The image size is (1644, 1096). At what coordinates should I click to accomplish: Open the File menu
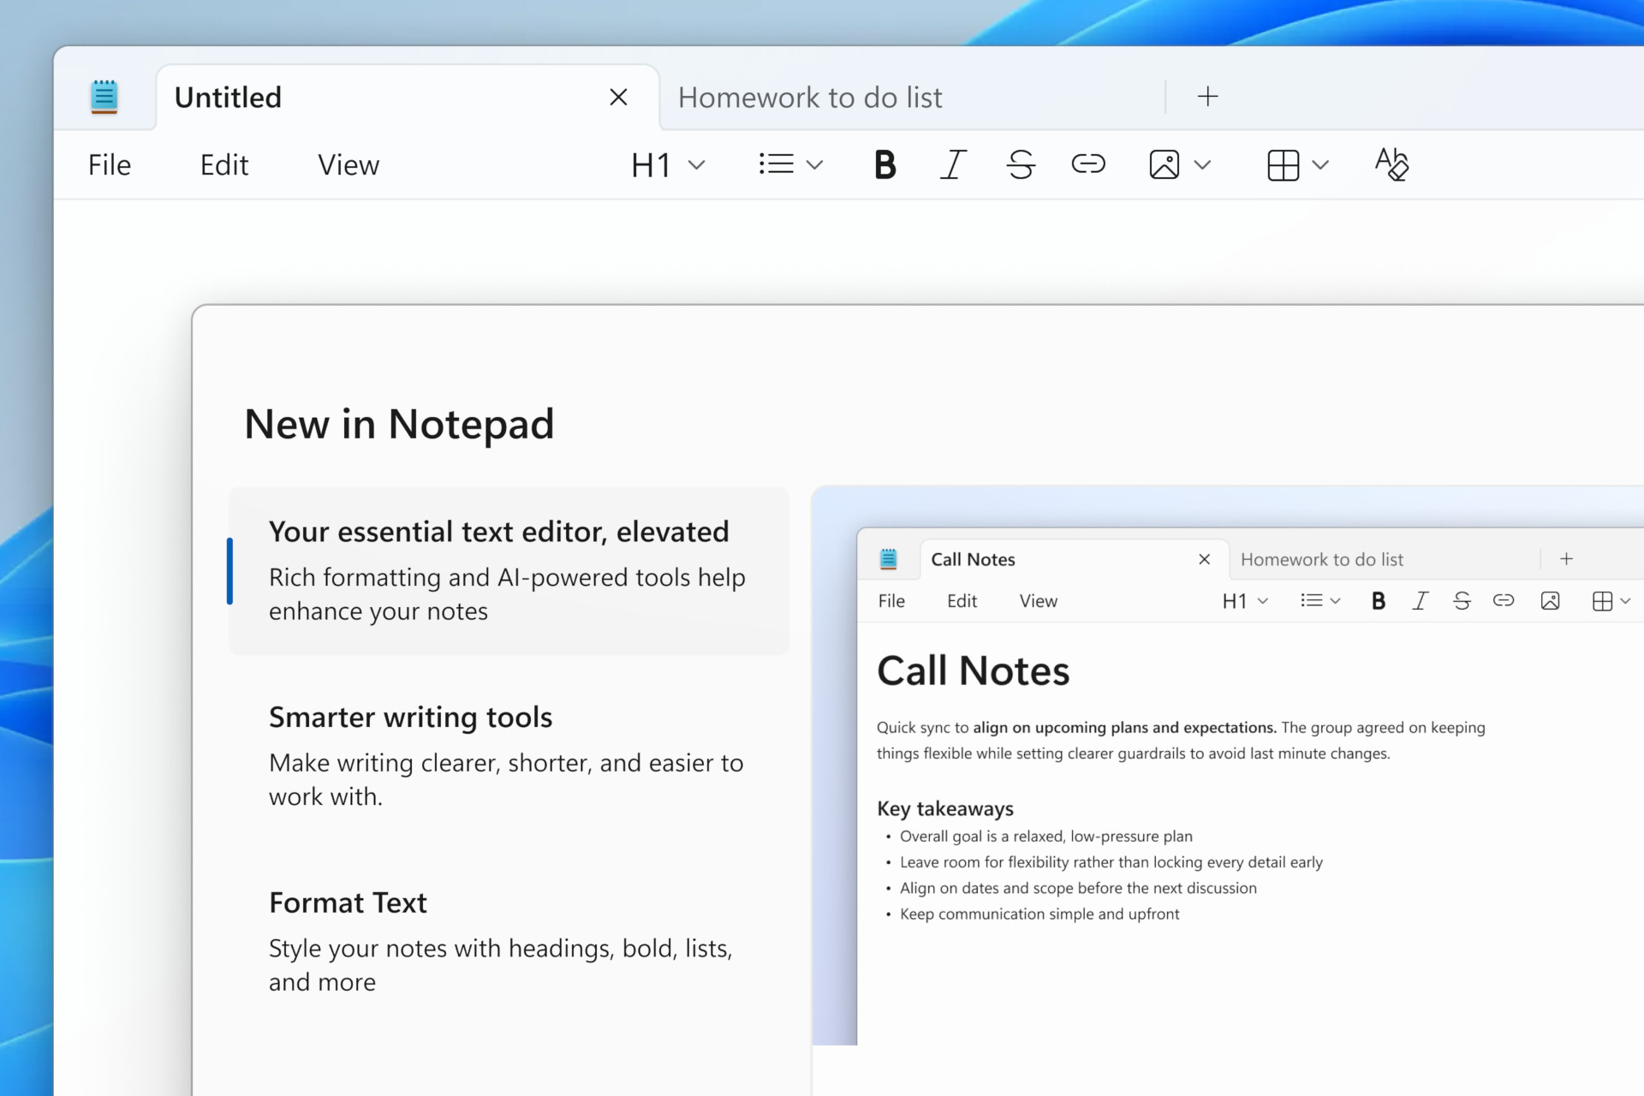coord(110,164)
